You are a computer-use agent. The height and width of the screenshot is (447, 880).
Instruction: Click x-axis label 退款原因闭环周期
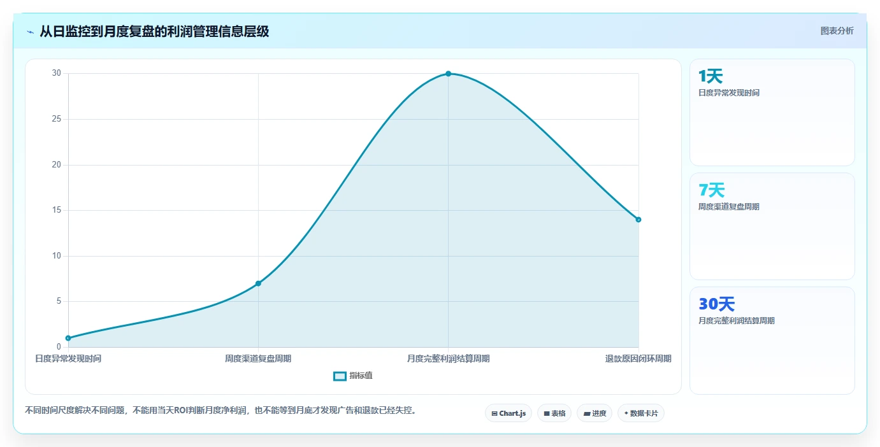(638, 359)
